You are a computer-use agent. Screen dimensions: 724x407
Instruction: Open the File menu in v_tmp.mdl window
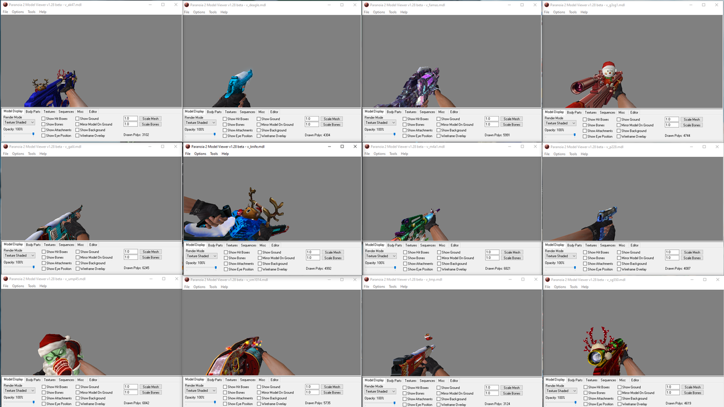tap(367, 287)
